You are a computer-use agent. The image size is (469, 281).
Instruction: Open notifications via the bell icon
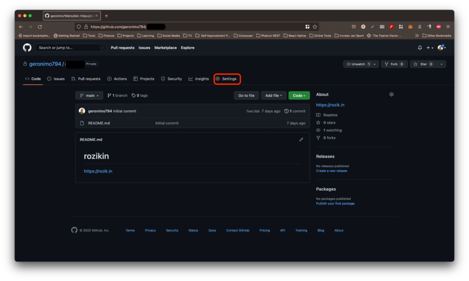pyautogui.click(x=420, y=48)
